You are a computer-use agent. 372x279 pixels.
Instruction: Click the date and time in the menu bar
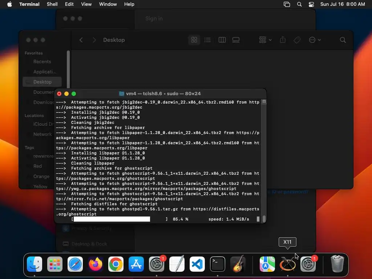(343, 4)
